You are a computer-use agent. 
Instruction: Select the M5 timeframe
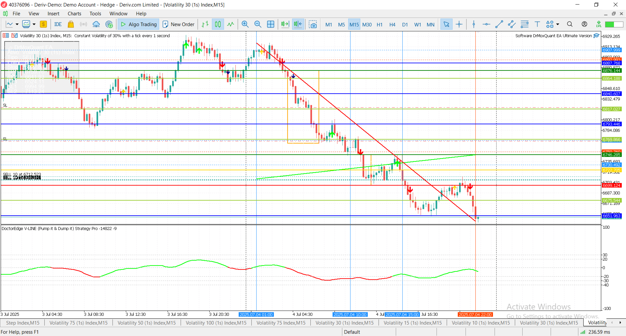pyautogui.click(x=341, y=24)
